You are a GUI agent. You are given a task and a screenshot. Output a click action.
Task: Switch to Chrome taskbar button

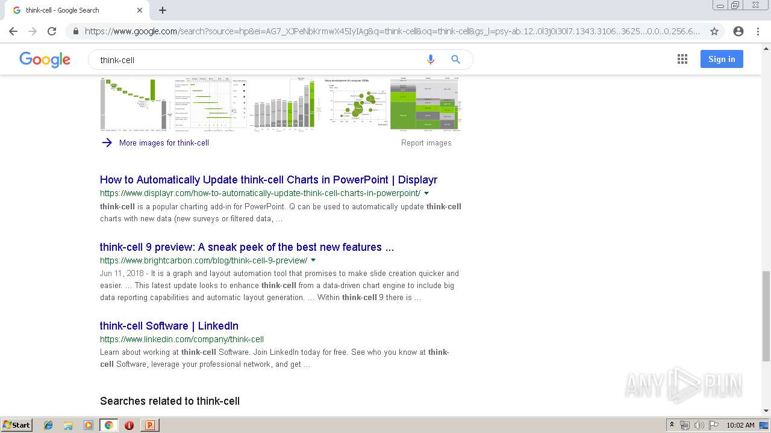tap(108, 425)
